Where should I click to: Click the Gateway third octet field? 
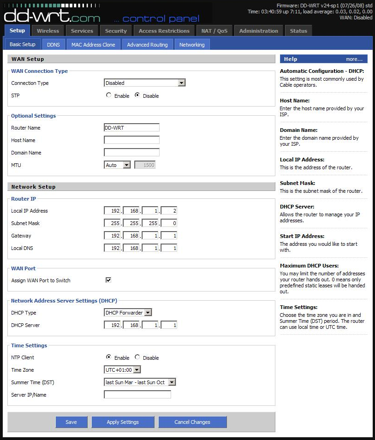[150, 235]
